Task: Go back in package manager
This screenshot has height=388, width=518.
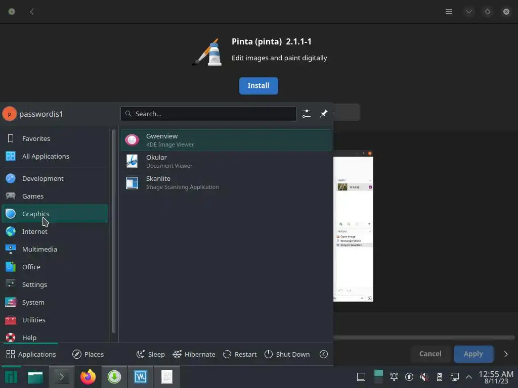Action: pos(32,12)
